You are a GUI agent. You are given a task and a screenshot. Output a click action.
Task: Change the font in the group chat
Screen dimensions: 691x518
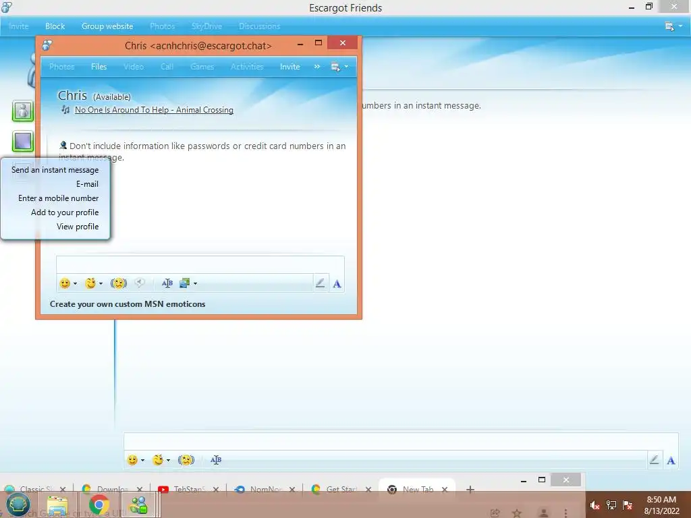coord(216,460)
